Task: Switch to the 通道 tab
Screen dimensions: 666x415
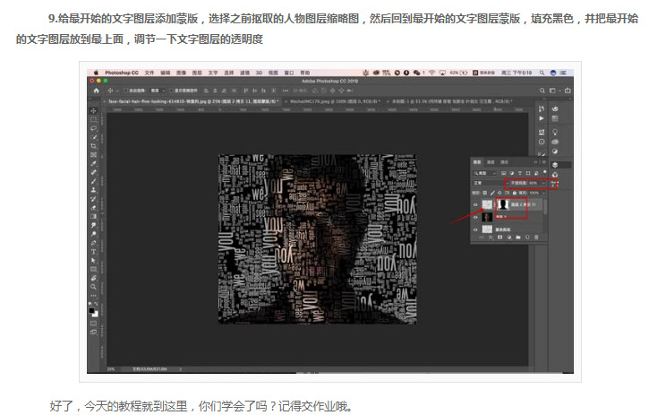Action: (x=491, y=162)
